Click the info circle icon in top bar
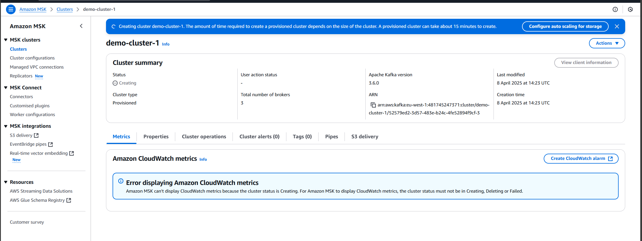 point(615,9)
